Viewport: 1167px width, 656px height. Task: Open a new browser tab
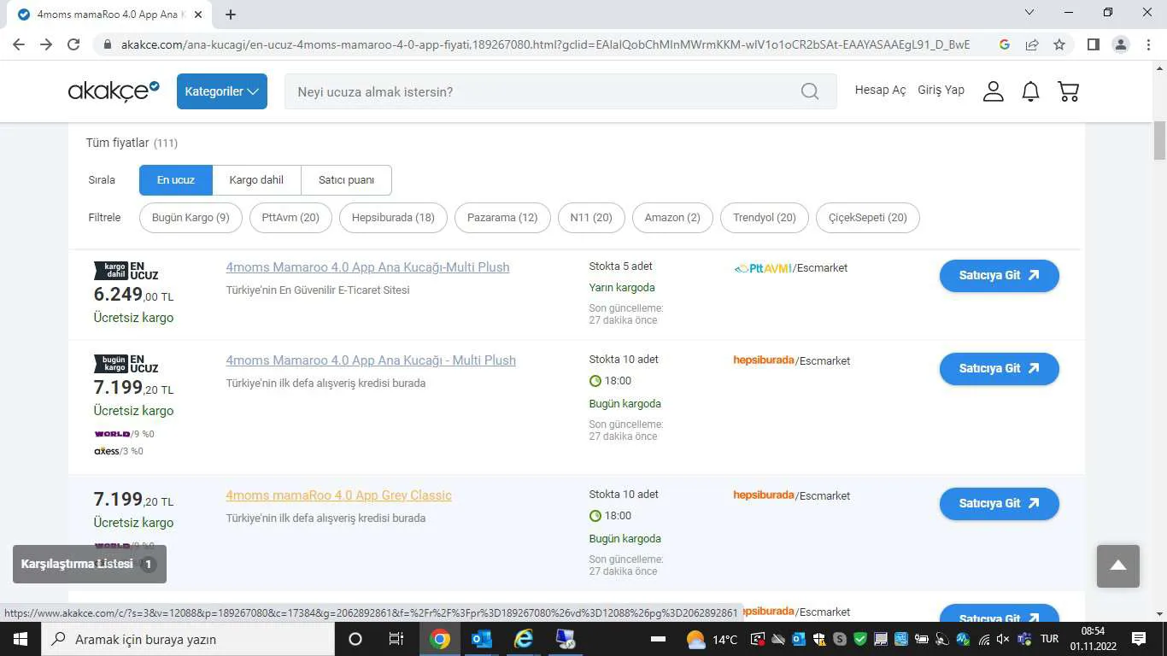point(231,15)
